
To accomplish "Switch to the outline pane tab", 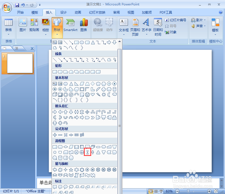I will click(x=17, y=48).
